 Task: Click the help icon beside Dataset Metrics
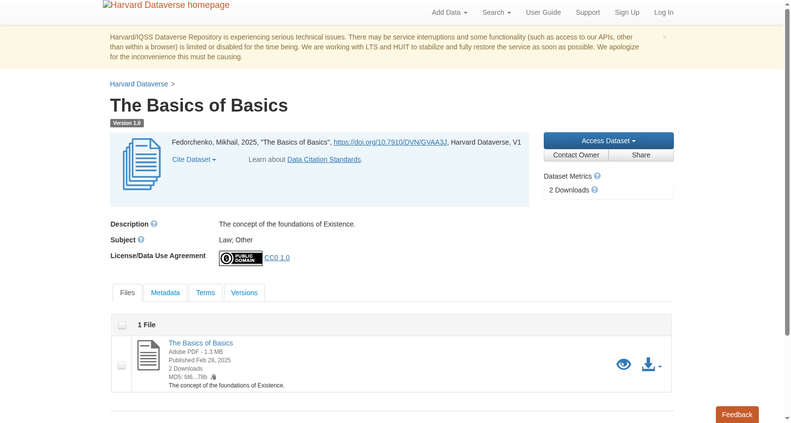coord(597,176)
